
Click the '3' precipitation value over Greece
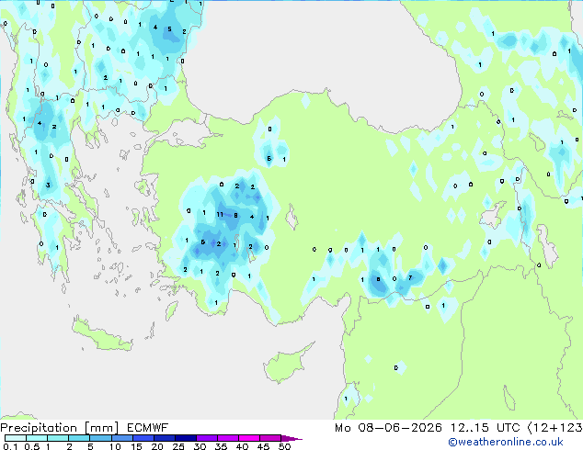(x=48, y=185)
